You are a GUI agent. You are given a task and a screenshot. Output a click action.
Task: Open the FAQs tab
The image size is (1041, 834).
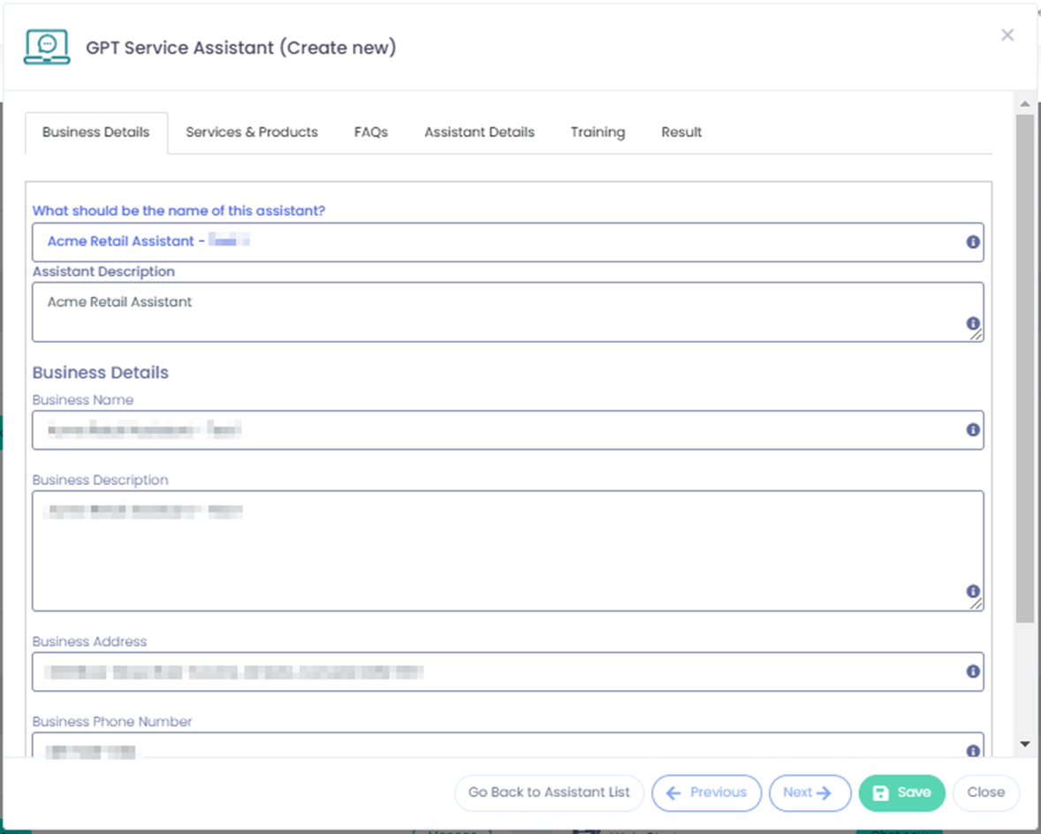[x=370, y=133]
